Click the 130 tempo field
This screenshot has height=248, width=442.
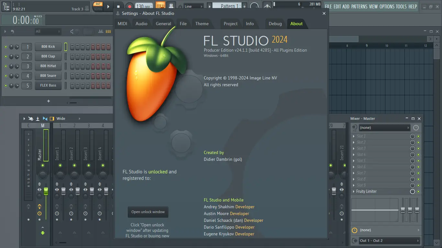tap(144, 6)
